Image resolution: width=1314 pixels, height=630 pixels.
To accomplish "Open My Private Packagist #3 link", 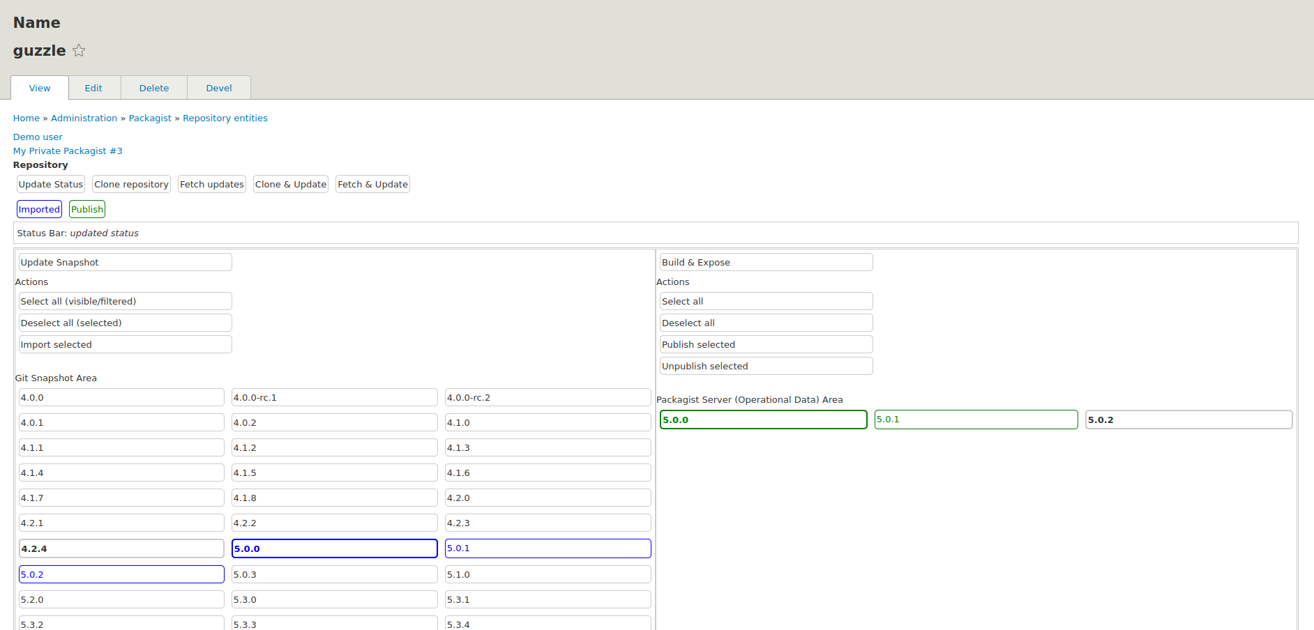I will tap(68, 151).
